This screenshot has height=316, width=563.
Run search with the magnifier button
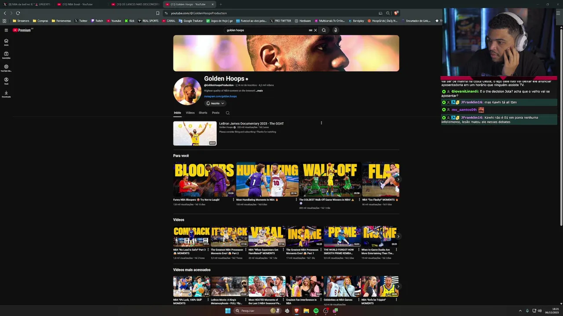coord(324,30)
